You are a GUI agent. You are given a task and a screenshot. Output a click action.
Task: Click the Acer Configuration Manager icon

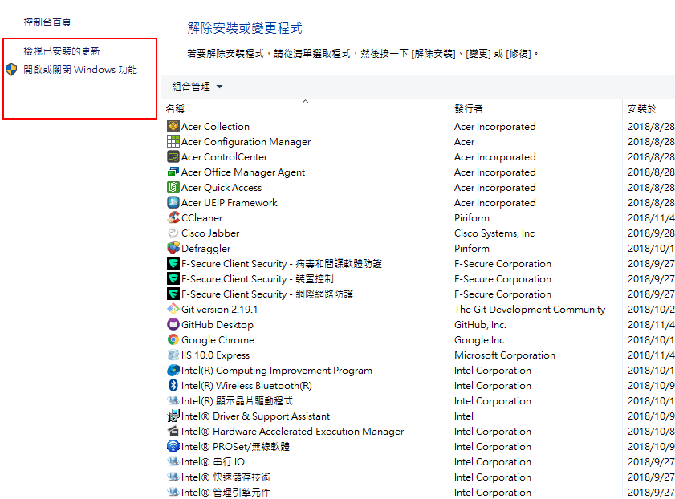pyautogui.click(x=173, y=141)
